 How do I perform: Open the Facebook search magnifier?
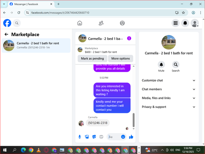17,23
